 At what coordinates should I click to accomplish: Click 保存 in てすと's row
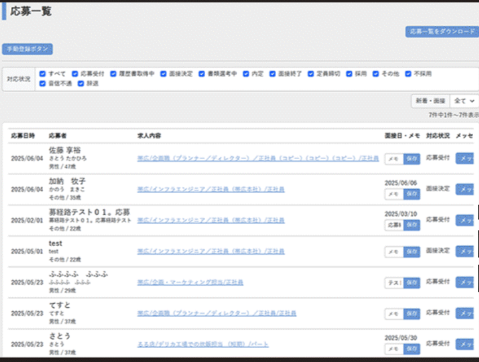point(412,314)
